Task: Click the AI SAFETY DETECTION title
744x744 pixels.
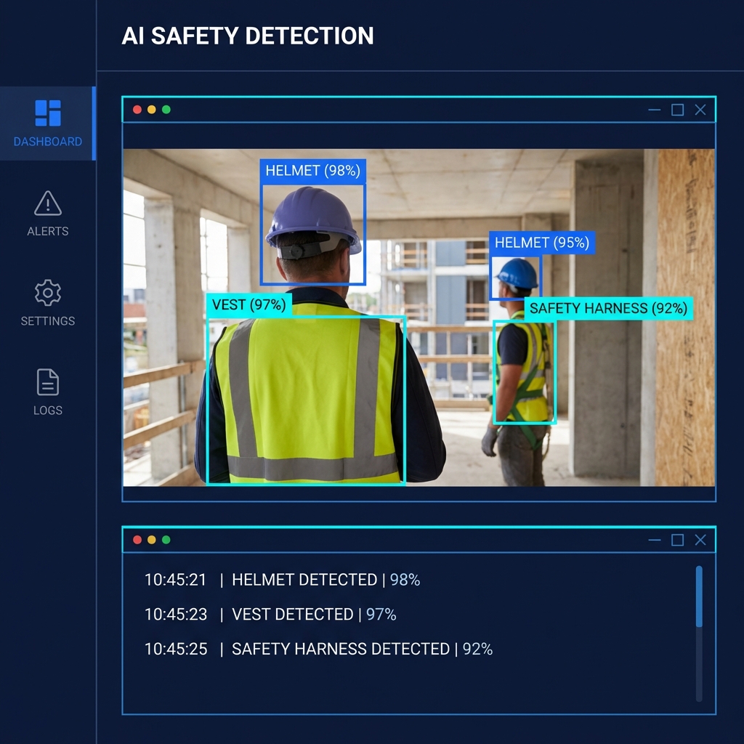Action: (x=248, y=36)
